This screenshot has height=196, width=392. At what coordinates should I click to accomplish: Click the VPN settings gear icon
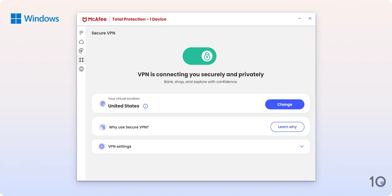[x=102, y=146]
